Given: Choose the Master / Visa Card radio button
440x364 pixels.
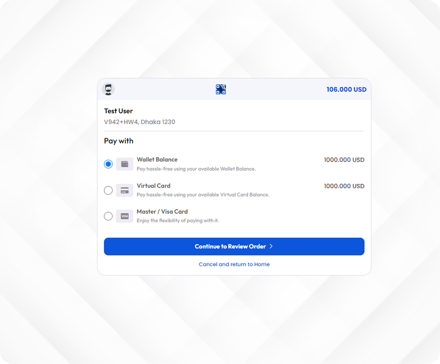Looking at the screenshot, I should pos(108,216).
